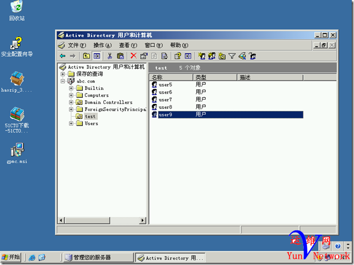The height and width of the screenshot is (265, 354).
Task: Click the Export list toolbar icon
Action: [165, 56]
